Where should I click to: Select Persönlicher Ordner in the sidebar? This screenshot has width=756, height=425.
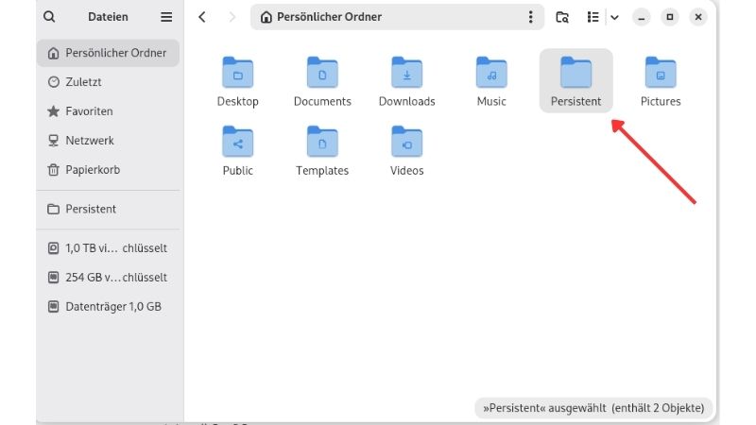point(108,53)
